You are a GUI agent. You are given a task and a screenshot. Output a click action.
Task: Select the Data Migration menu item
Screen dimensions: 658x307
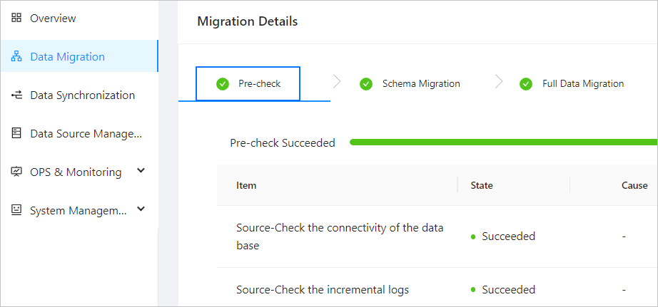(67, 57)
